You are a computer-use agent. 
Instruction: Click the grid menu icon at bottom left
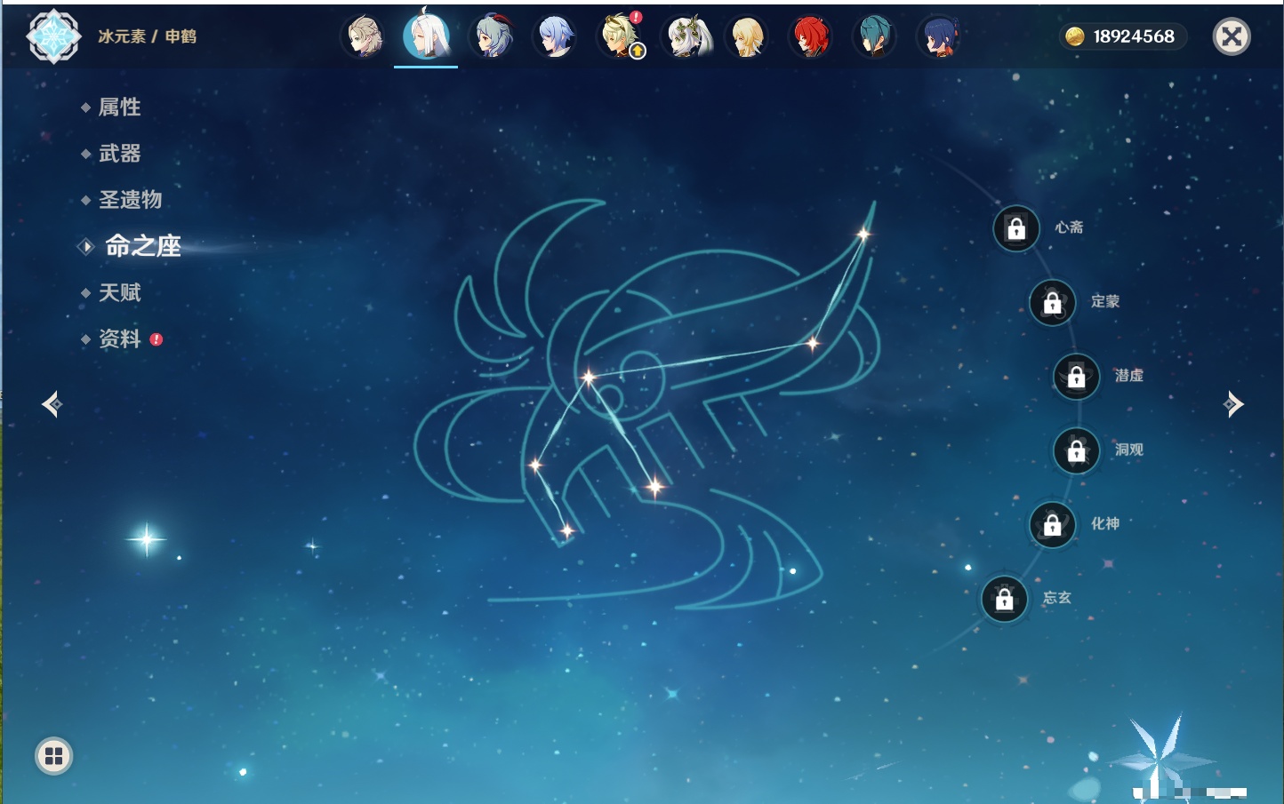click(53, 756)
